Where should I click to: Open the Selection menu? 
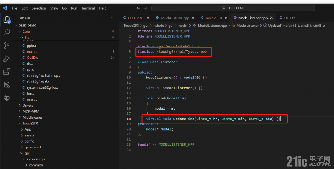pyautogui.click(x=39, y=8)
